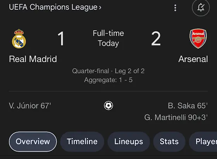Select the G. Martinelli 90+3' goal entry
The image size is (217, 159).
[176, 118]
